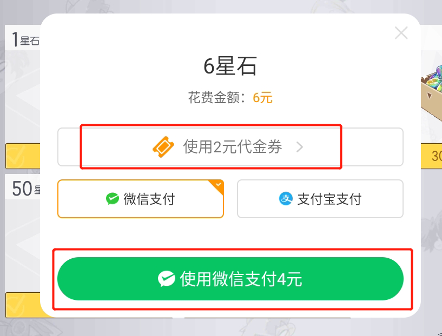
Task: Click the WeChat icon on green pay button
Action: click(166, 279)
